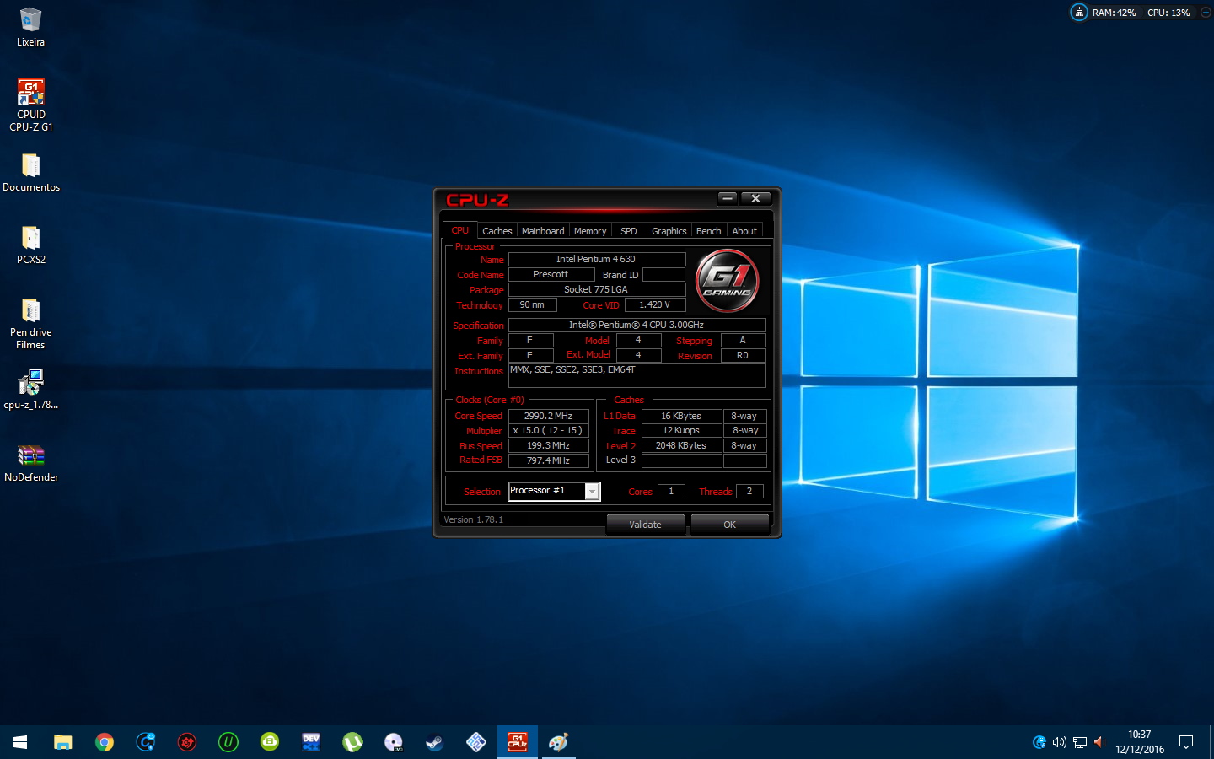This screenshot has width=1214, height=759.
Task: Click the Intel Pentium 4 CPU 3.00GHz specification
Action: coord(637,325)
